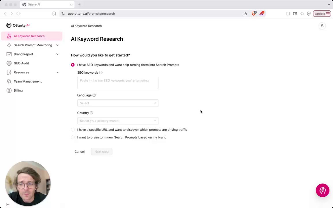The image size is (333, 208).
Task: Click the Country help question icon
Action: [x=91, y=113]
